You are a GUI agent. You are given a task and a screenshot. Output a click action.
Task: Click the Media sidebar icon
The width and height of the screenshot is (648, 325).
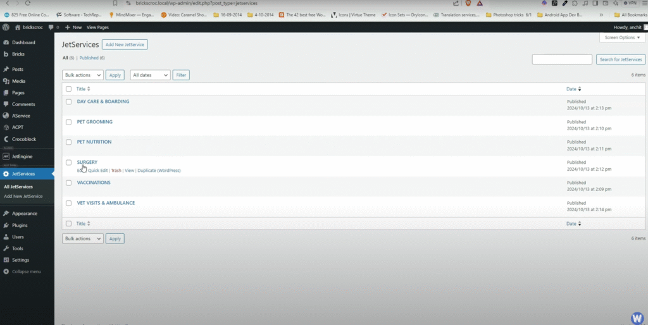click(6, 82)
